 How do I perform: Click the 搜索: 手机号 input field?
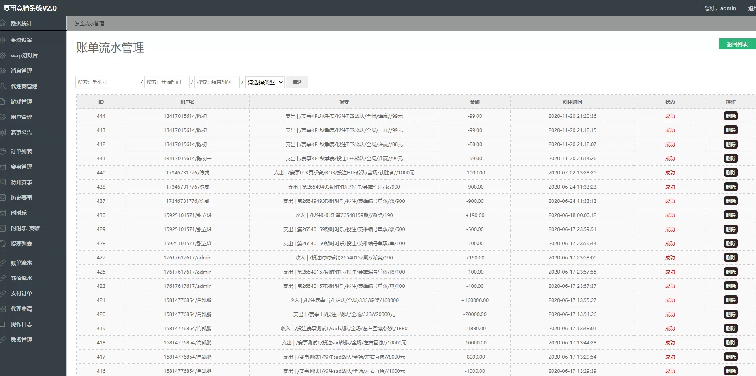click(x=107, y=82)
